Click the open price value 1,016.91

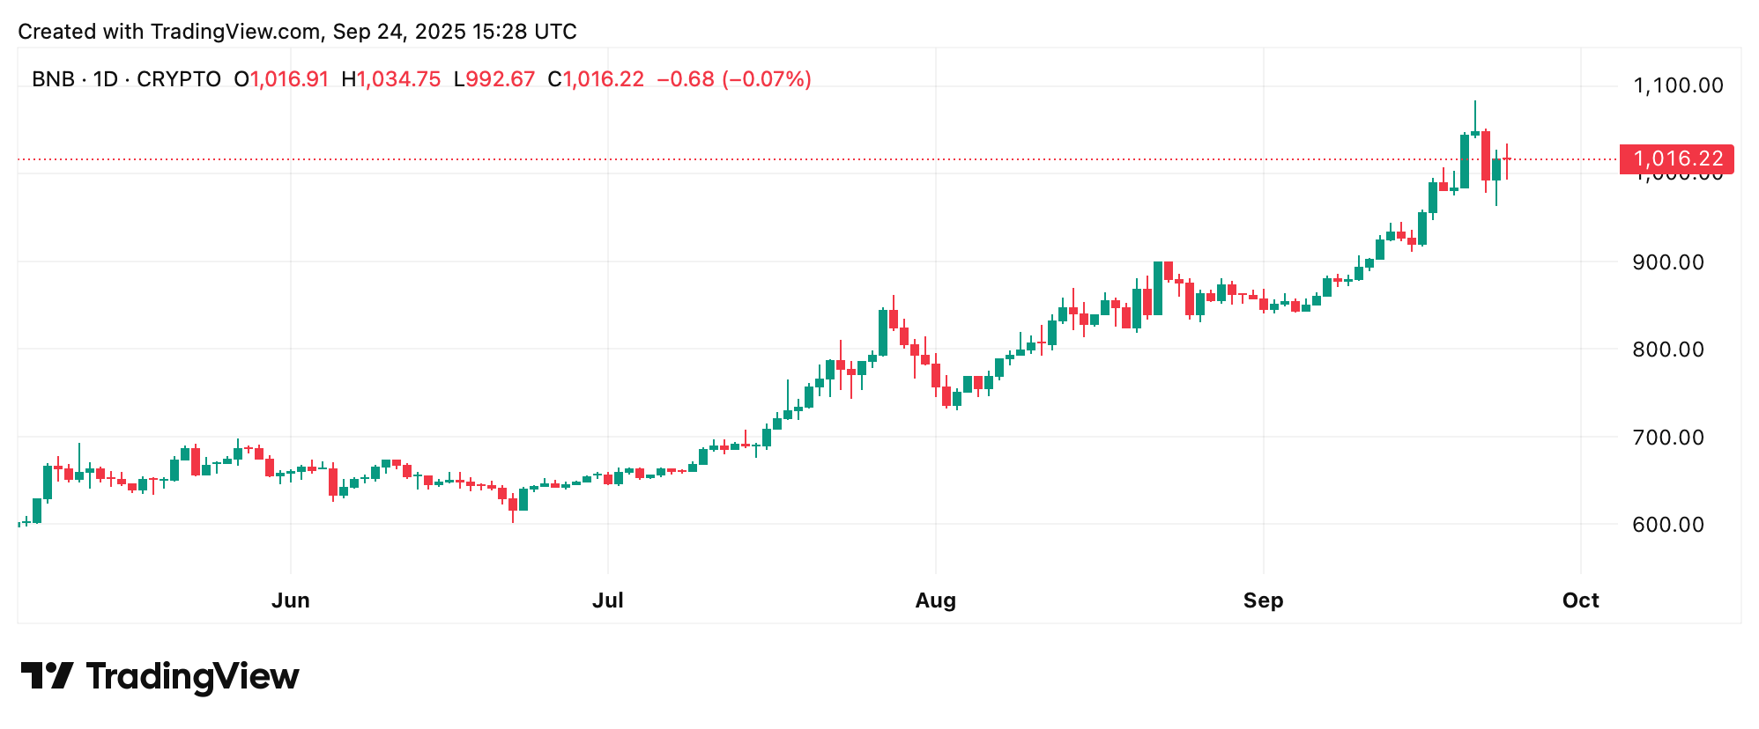pos(289,79)
